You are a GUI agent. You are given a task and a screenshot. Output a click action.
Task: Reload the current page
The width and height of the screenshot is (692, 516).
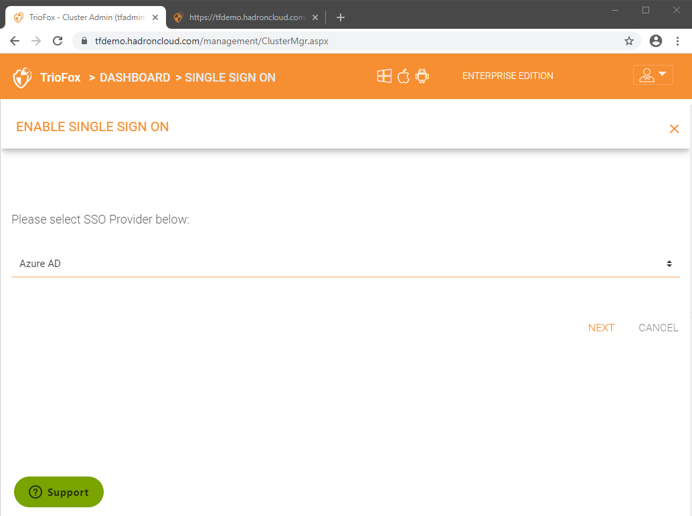click(58, 41)
